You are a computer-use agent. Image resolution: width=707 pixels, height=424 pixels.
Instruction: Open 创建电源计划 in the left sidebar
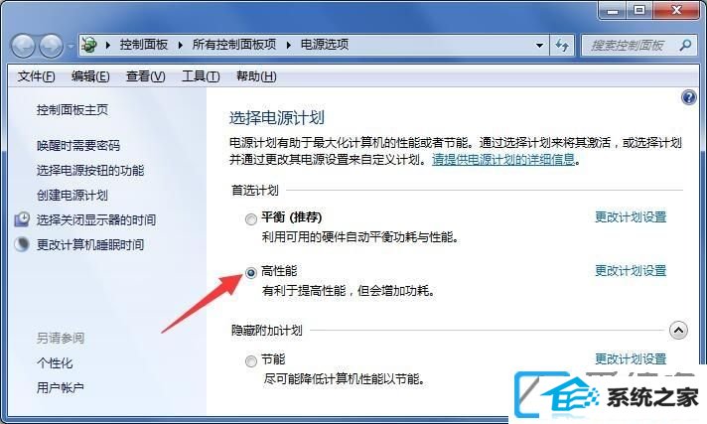[x=72, y=195]
